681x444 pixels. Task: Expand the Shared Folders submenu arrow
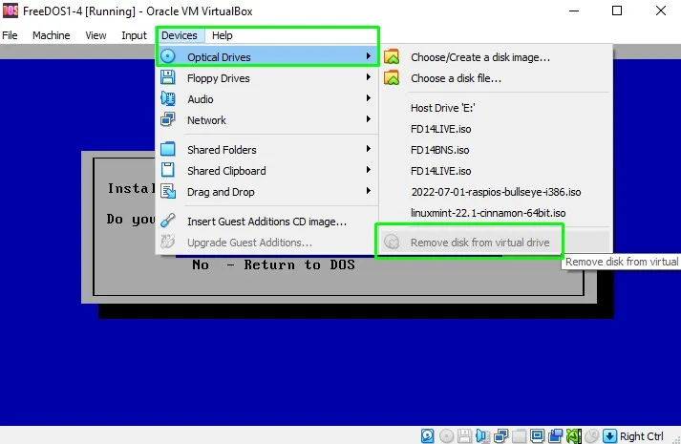coord(369,149)
